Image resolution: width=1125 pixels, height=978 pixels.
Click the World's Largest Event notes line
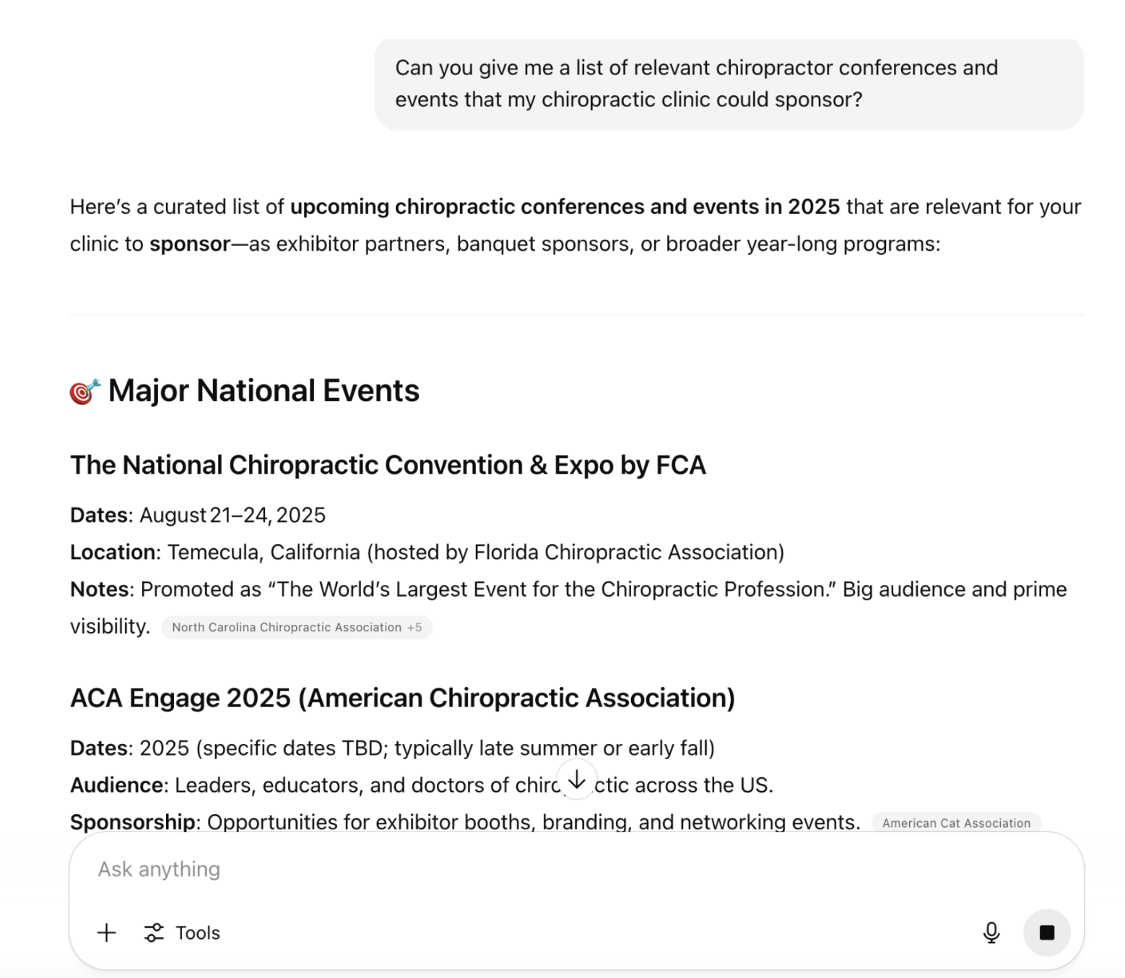click(568, 589)
